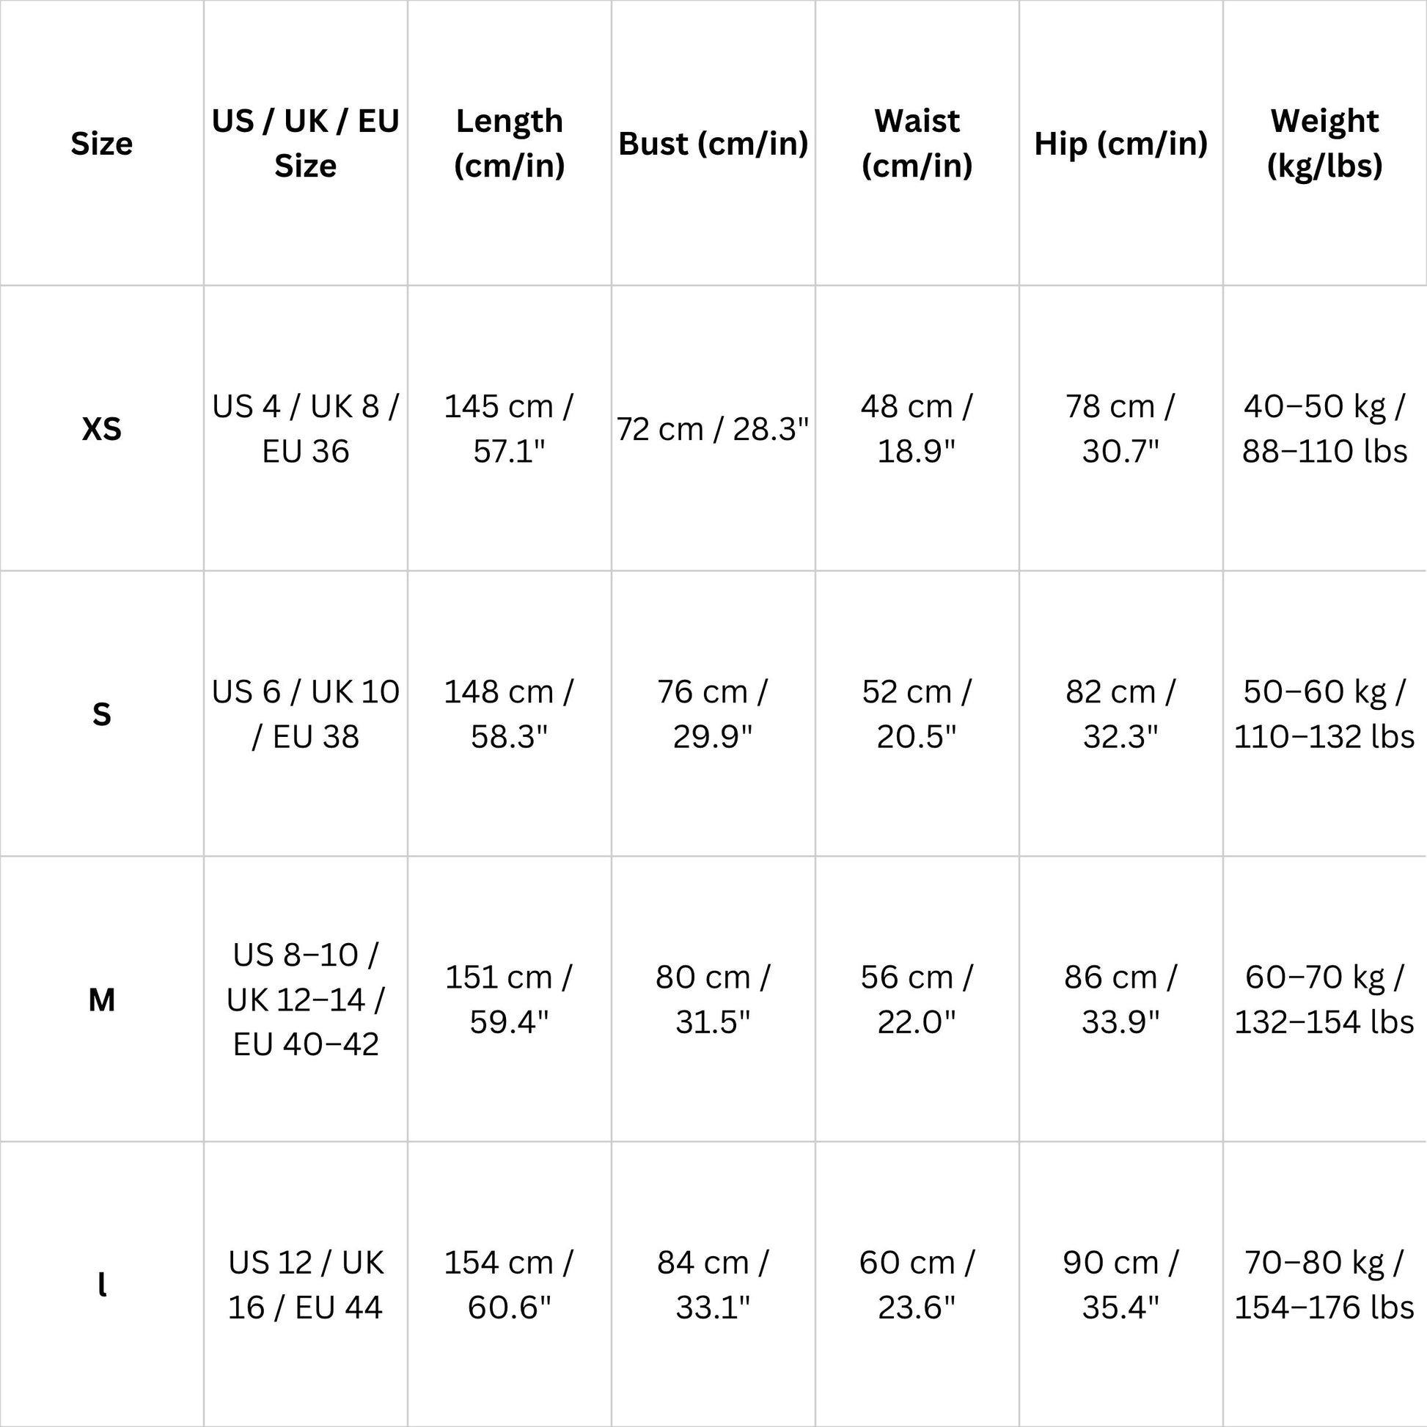Select the Waist (cm/in) header cell

point(917,143)
